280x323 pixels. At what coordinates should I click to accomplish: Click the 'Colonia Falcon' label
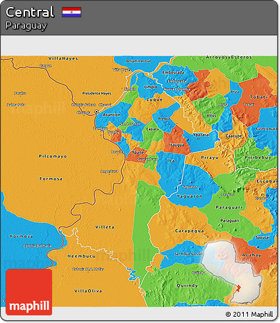83,105
